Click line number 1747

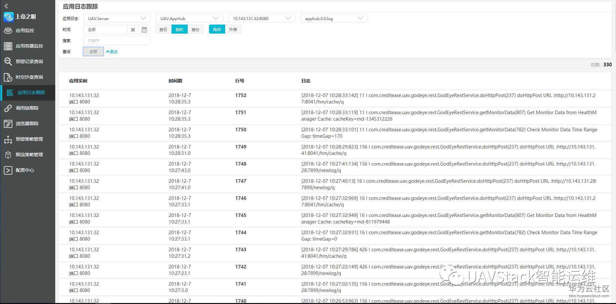tap(241, 181)
